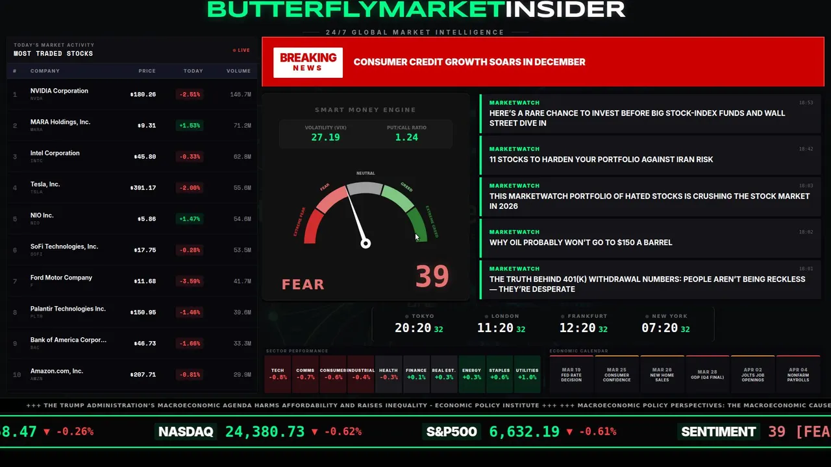The width and height of the screenshot is (831, 467).
Task: Select the HEALTH sector tile
Action: point(388,374)
